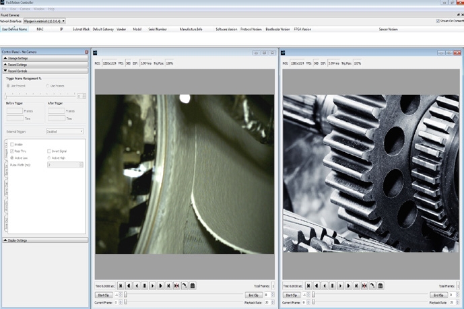Click trigger percent stepper arrows

tap(84, 96)
